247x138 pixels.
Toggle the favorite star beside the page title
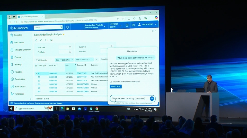(64, 34)
